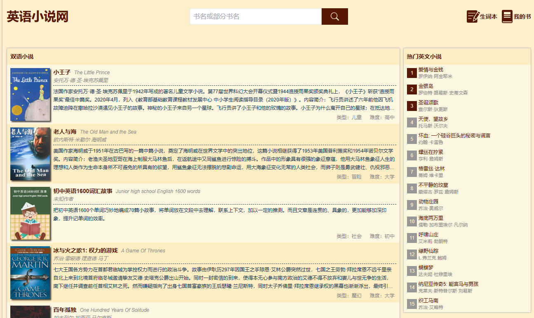Click the 双语小说 section heading

click(x=22, y=57)
